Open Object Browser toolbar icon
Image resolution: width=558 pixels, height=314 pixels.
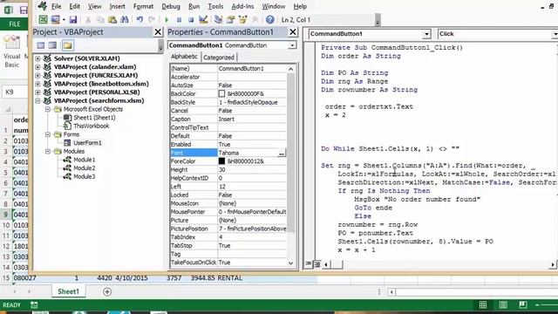[242, 19]
